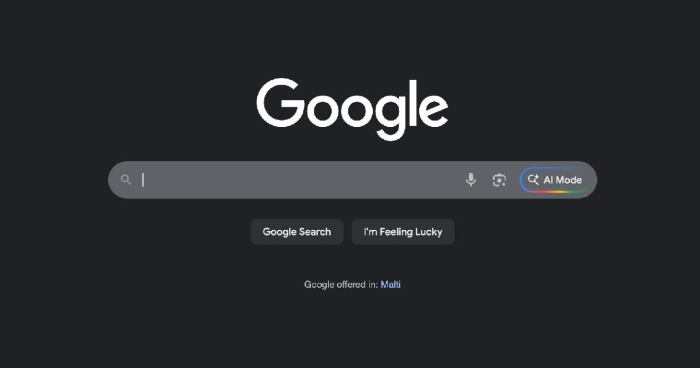Start voice search with the microphone icon
The image size is (700, 368).
470,180
